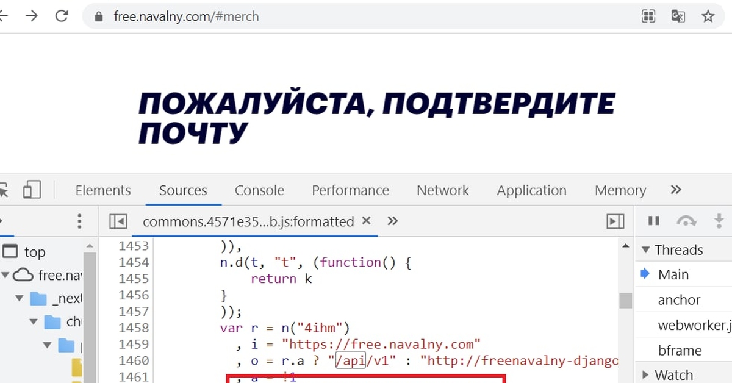Show more DevTools panels chevron
Screen dimensions: 732x383
pyautogui.click(x=675, y=190)
